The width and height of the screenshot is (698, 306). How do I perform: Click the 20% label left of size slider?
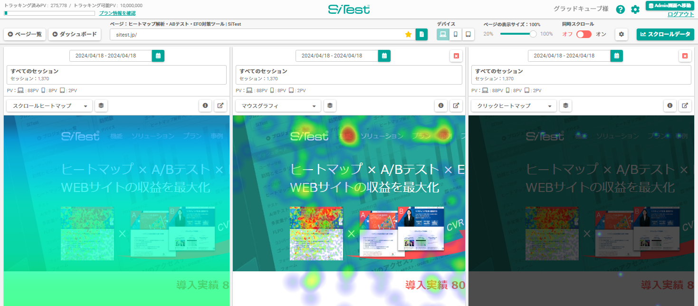488,34
